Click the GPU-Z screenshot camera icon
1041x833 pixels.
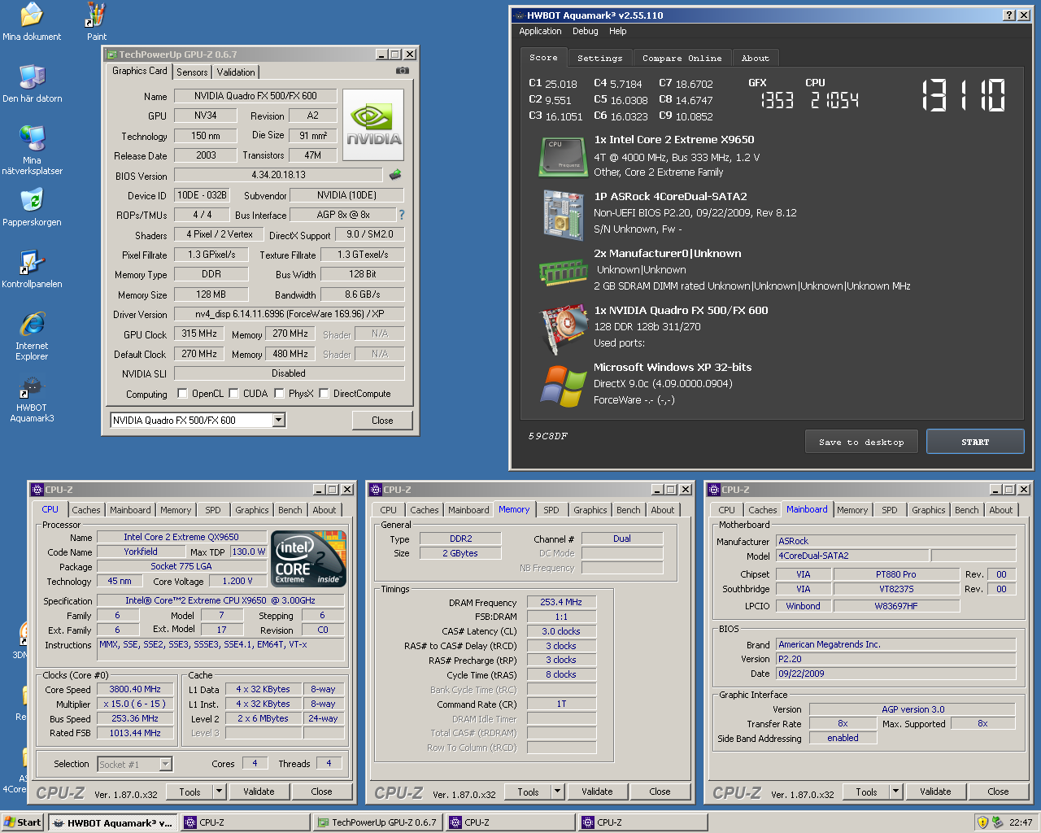(x=402, y=71)
